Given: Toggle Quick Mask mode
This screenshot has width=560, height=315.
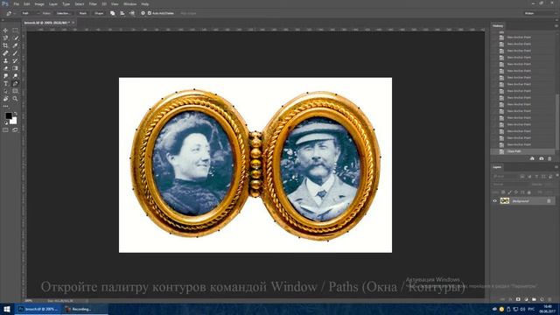Looking at the screenshot, I should coord(5,130).
